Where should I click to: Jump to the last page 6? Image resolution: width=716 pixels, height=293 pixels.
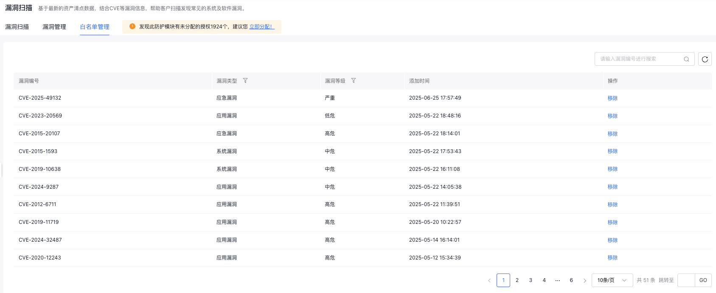pos(571,280)
